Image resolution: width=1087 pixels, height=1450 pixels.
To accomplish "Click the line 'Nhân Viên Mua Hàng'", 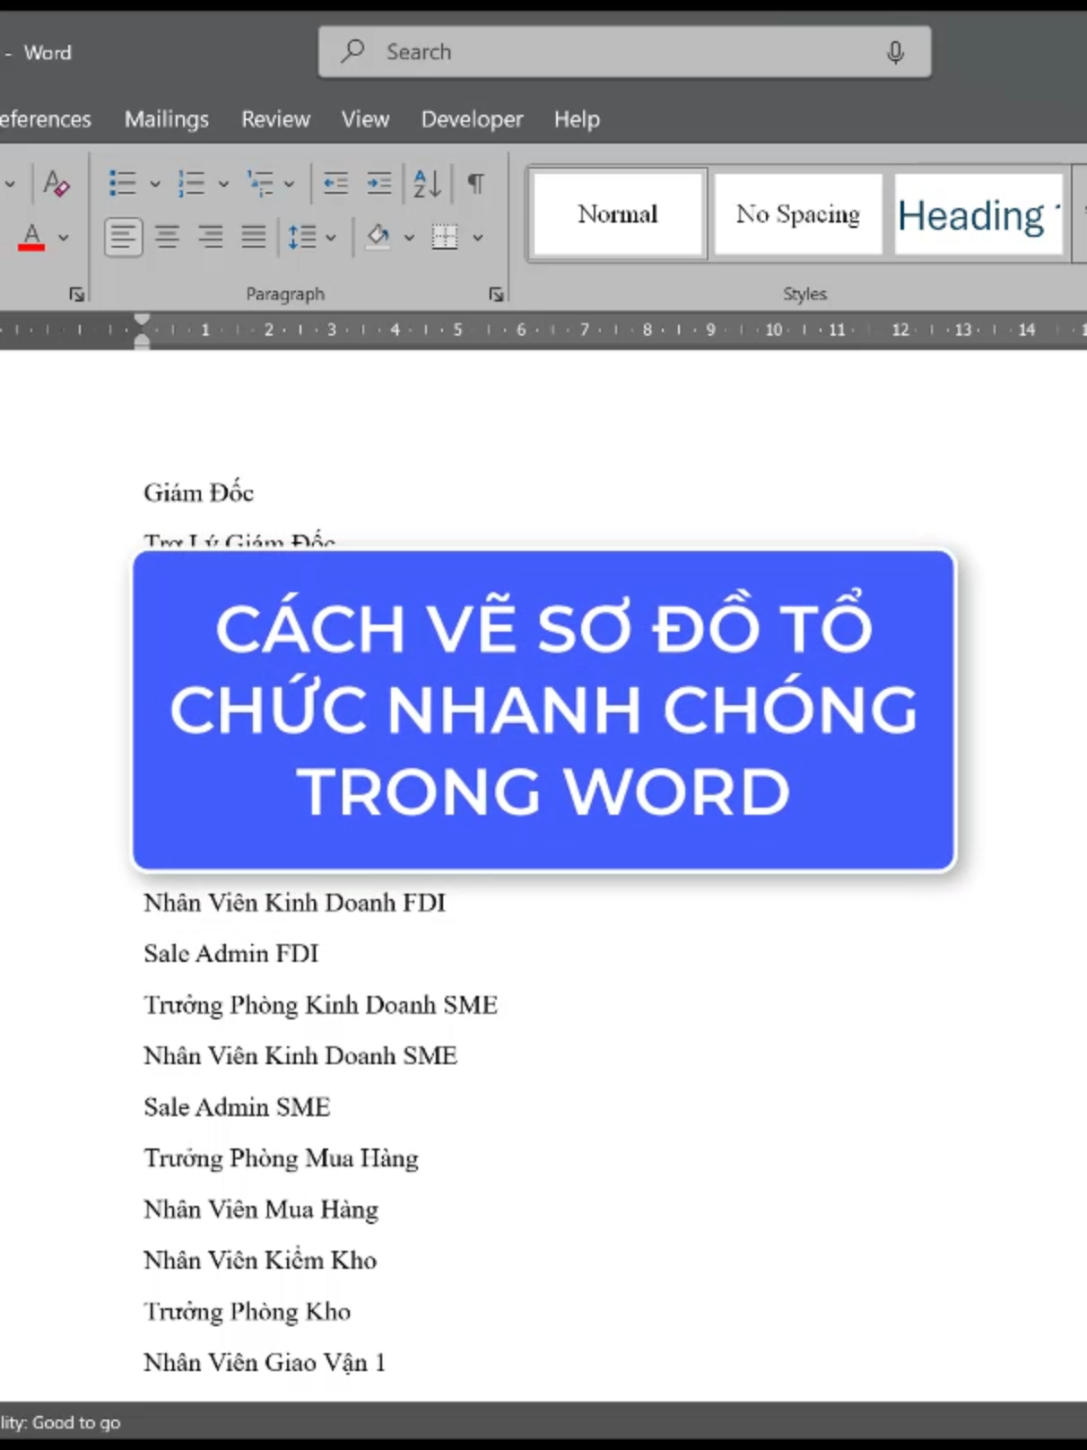I will click(261, 1210).
